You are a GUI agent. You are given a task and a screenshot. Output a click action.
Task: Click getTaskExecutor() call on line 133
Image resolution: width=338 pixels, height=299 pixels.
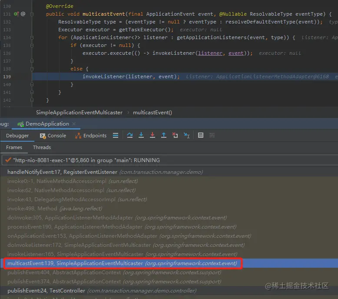tap(145, 30)
